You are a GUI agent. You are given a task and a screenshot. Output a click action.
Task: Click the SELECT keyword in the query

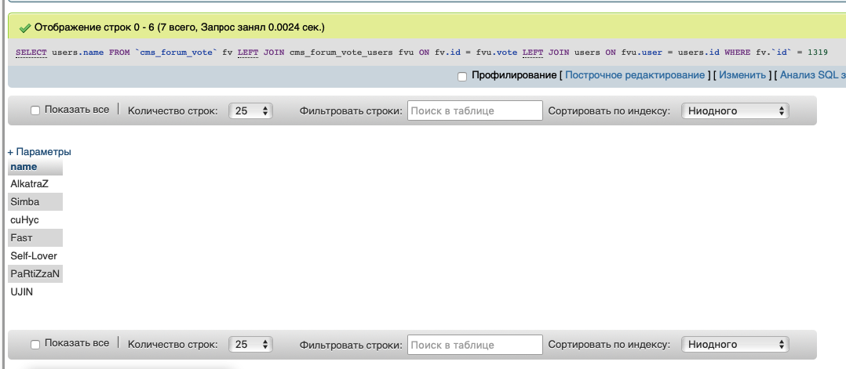click(31, 52)
